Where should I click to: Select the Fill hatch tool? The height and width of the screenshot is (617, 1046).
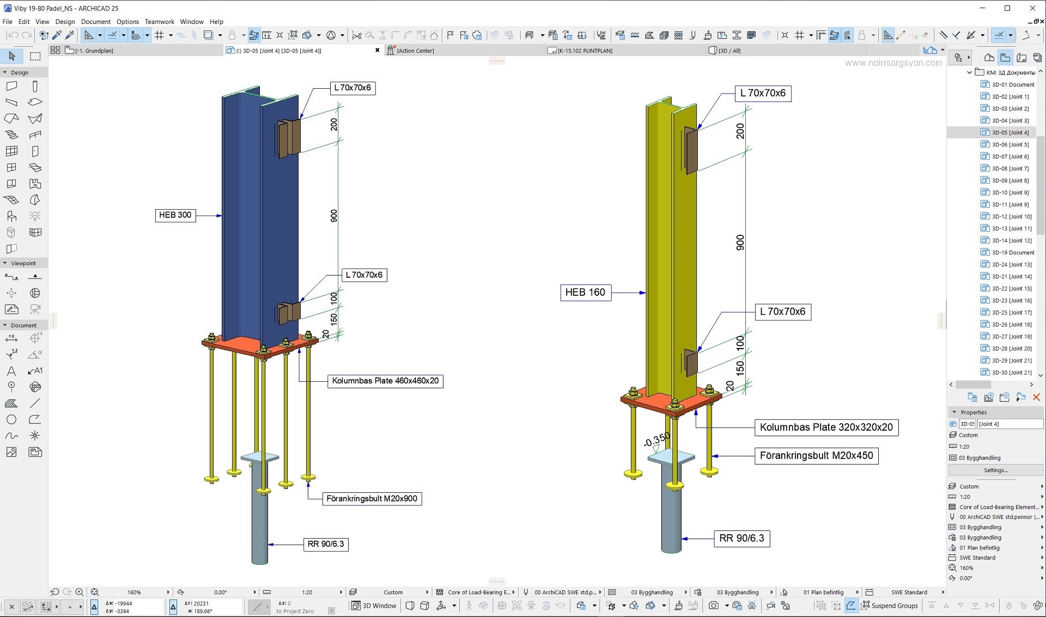tap(11, 404)
